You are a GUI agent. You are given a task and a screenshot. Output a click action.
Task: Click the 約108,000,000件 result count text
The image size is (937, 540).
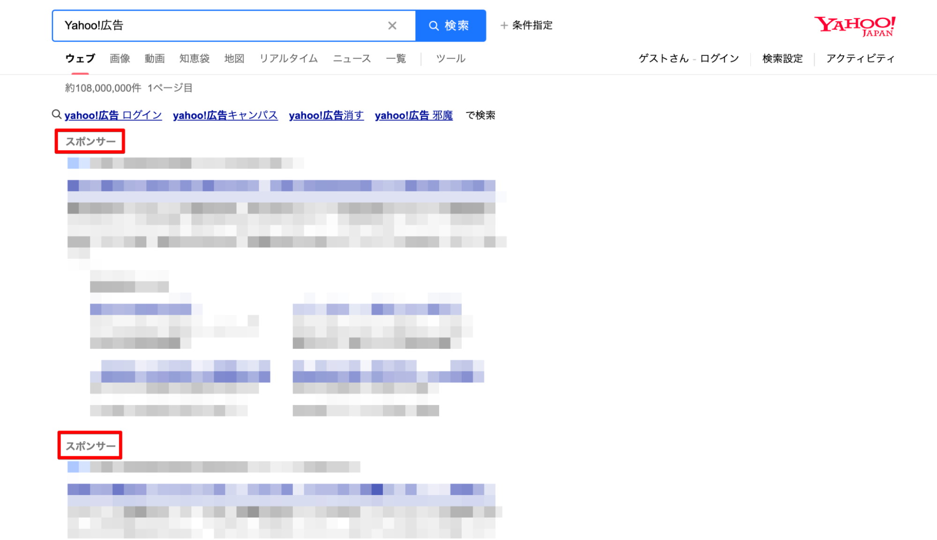[x=103, y=88]
